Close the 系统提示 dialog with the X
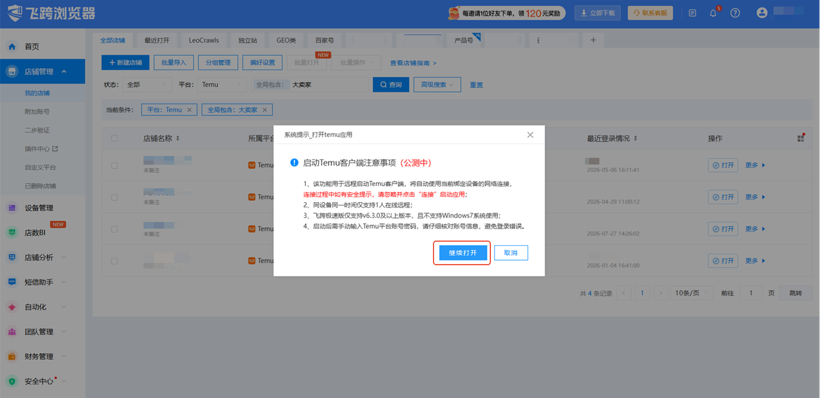The height and width of the screenshot is (398, 820). 530,135
